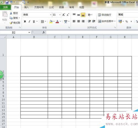138x128 pixels.
Task: Select column E header
Action: [x=83, y=37]
